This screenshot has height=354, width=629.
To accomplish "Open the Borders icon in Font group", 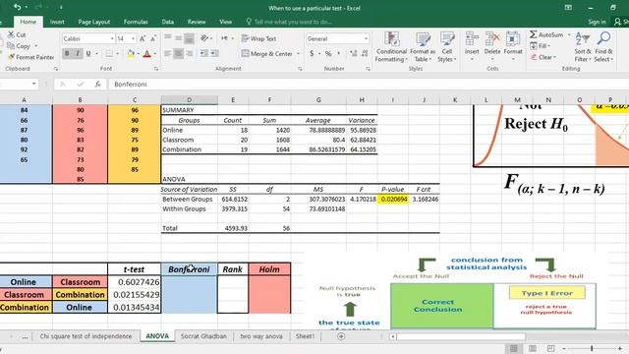I will [x=109, y=53].
